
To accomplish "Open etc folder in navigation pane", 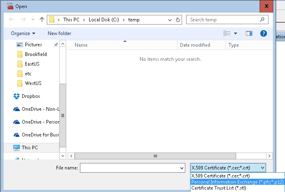I will point(24,74).
